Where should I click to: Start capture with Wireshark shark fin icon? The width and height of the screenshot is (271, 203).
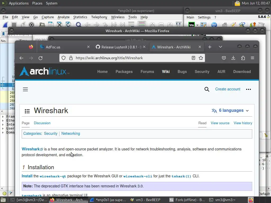coord(5,25)
